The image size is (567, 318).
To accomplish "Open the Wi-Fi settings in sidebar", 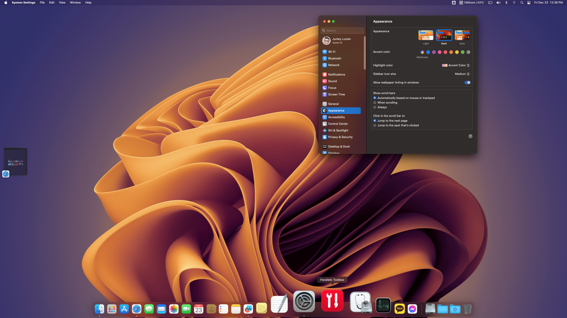I will [331, 52].
